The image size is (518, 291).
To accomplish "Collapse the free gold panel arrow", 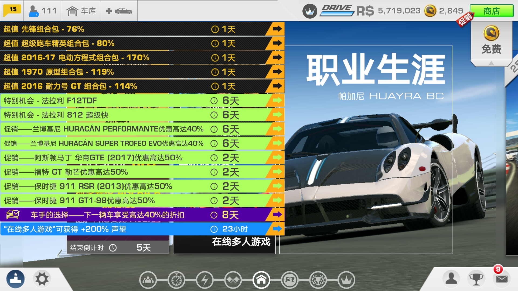I will click(x=491, y=63).
